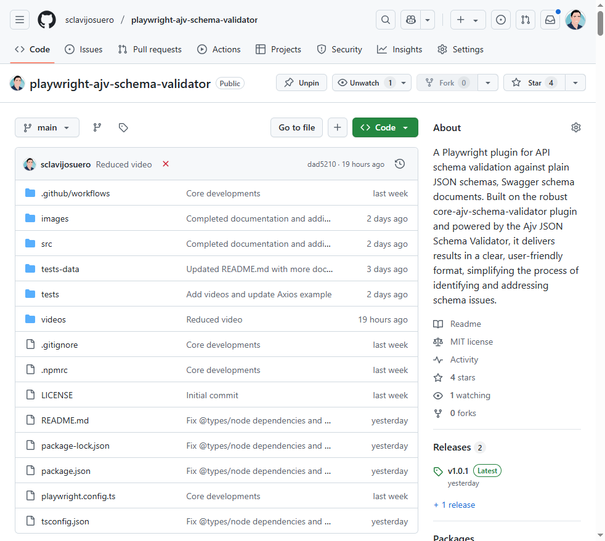605x541 pixels.
Task: Star the repository
Action: 534,83
